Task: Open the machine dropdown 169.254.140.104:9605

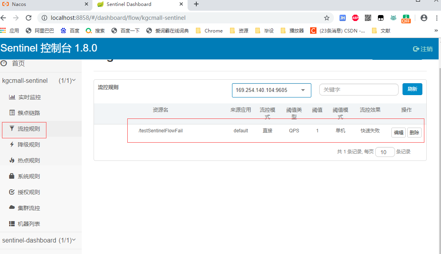Action: tap(271, 90)
